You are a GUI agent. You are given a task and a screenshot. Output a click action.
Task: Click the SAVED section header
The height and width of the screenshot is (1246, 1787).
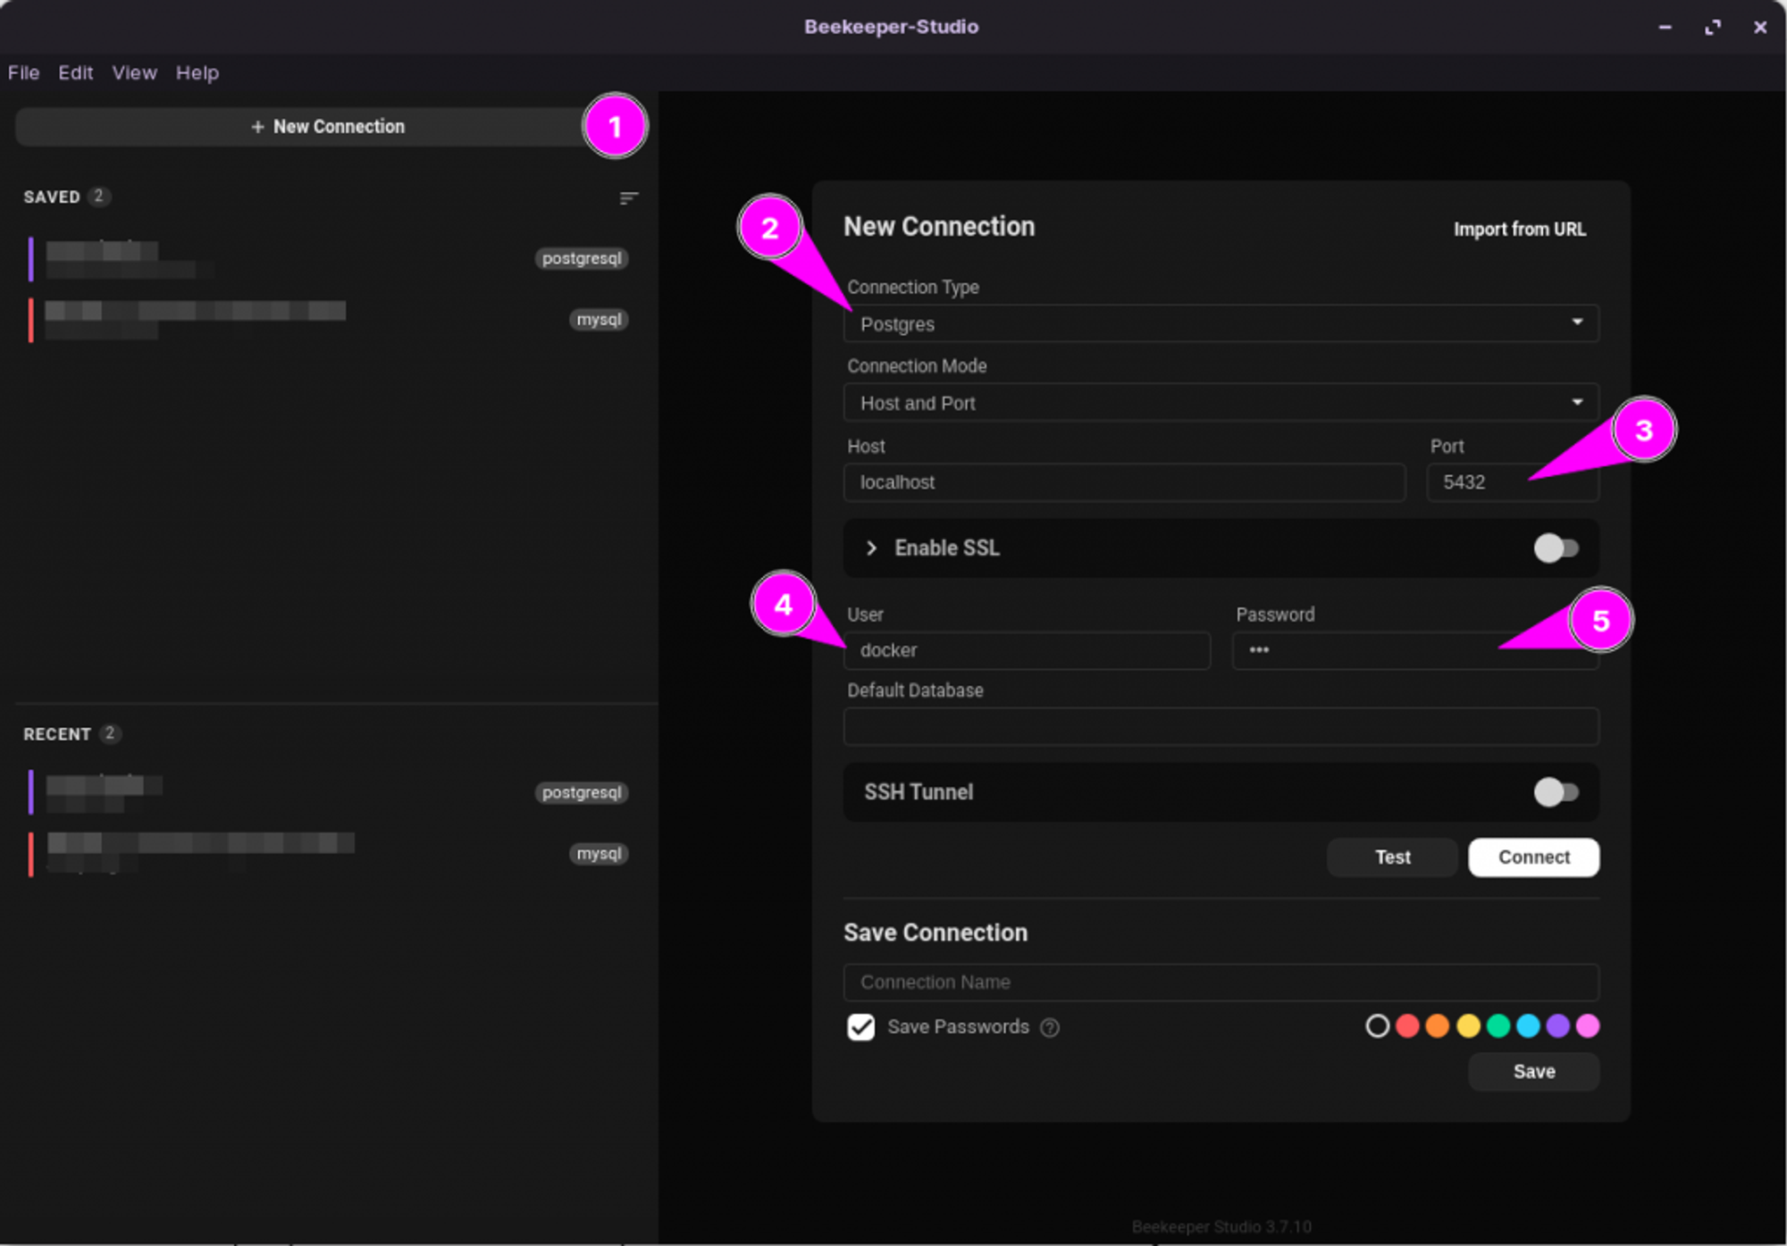click(x=52, y=197)
